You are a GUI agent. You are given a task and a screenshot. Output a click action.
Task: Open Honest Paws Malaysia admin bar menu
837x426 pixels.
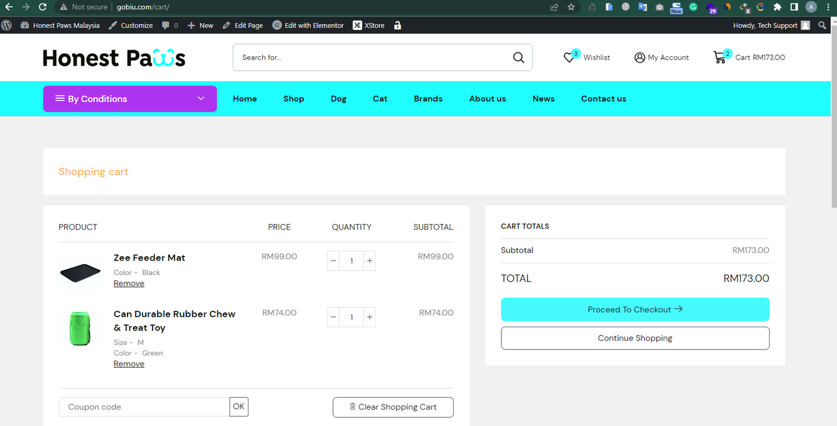click(x=60, y=25)
